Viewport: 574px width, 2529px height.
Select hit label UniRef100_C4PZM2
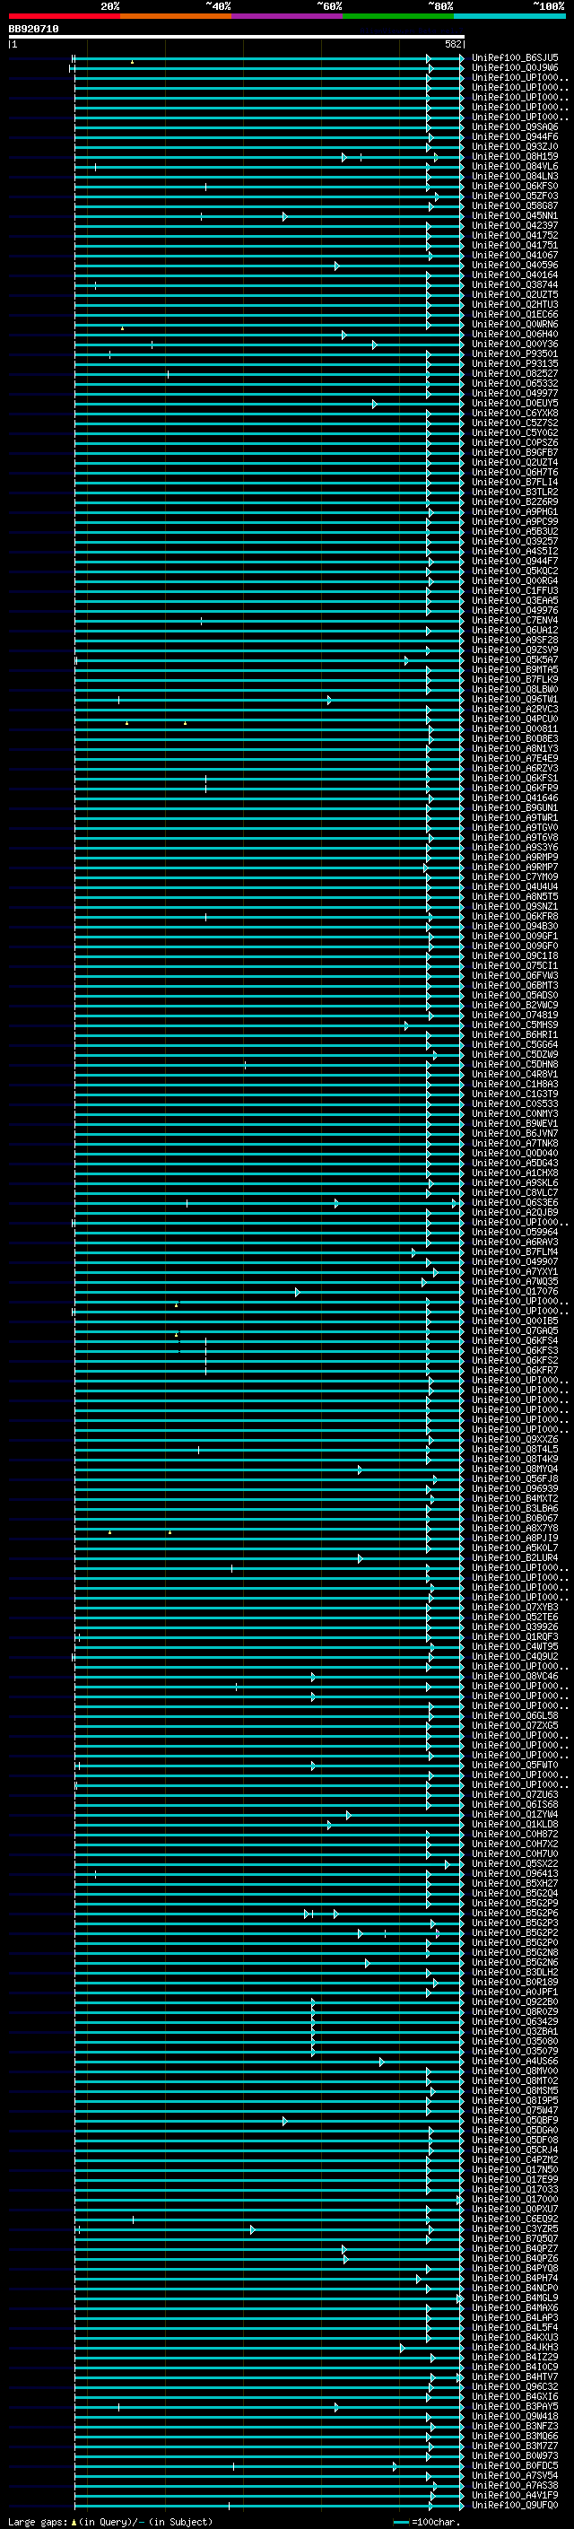[515, 2160]
